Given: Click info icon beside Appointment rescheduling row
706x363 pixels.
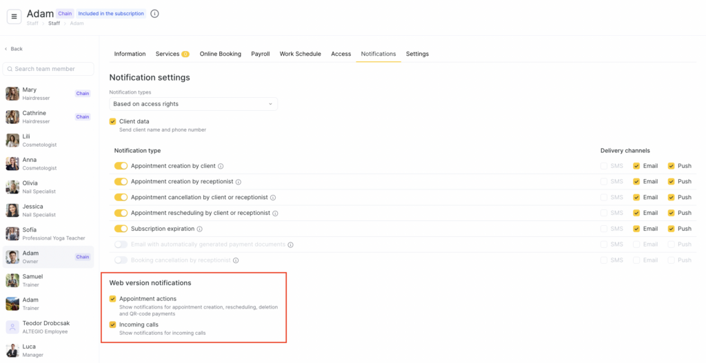Looking at the screenshot, I should pos(276,214).
